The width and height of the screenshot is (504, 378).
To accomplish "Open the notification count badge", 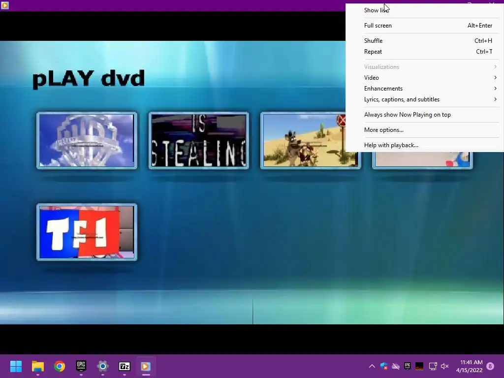I will coord(490,366).
